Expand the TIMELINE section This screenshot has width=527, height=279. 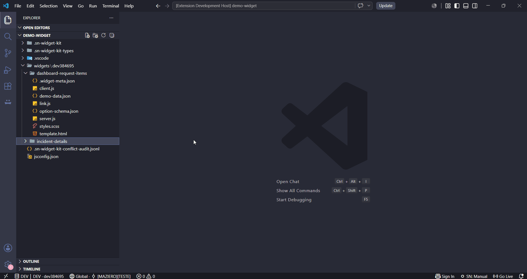pyautogui.click(x=68, y=269)
